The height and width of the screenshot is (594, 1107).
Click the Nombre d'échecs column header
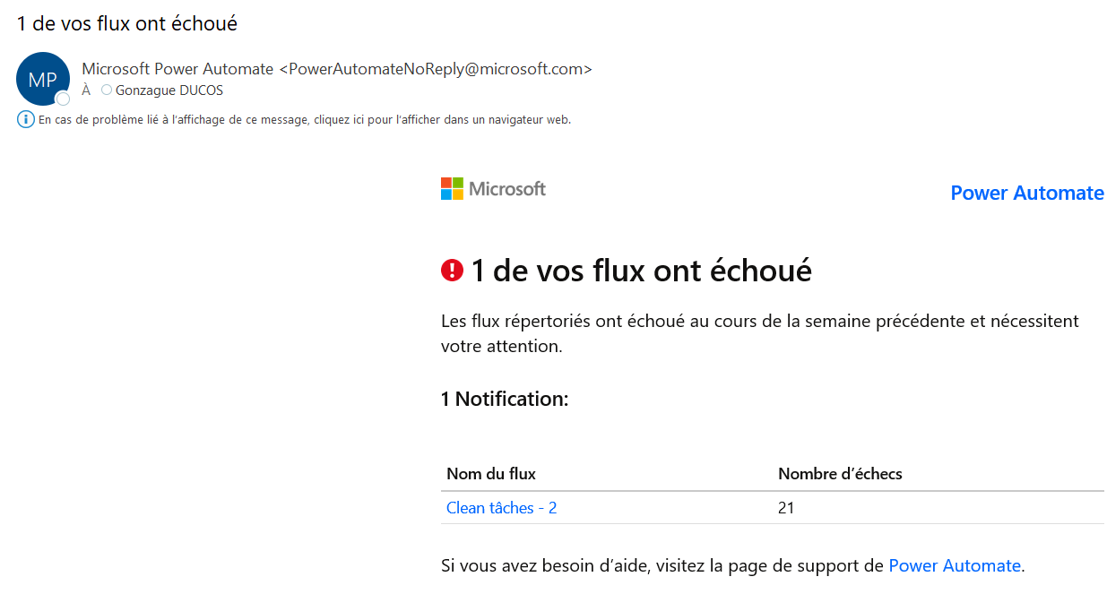coord(840,474)
